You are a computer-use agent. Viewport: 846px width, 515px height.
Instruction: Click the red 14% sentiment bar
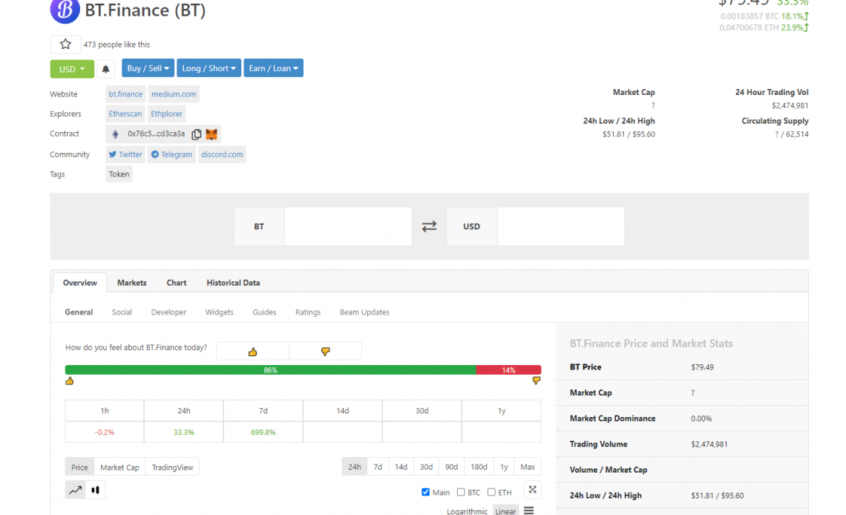point(509,370)
